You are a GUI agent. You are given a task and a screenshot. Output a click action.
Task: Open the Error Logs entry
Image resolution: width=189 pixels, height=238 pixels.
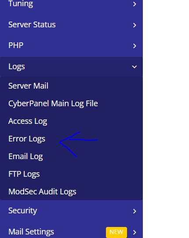(27, 139)
